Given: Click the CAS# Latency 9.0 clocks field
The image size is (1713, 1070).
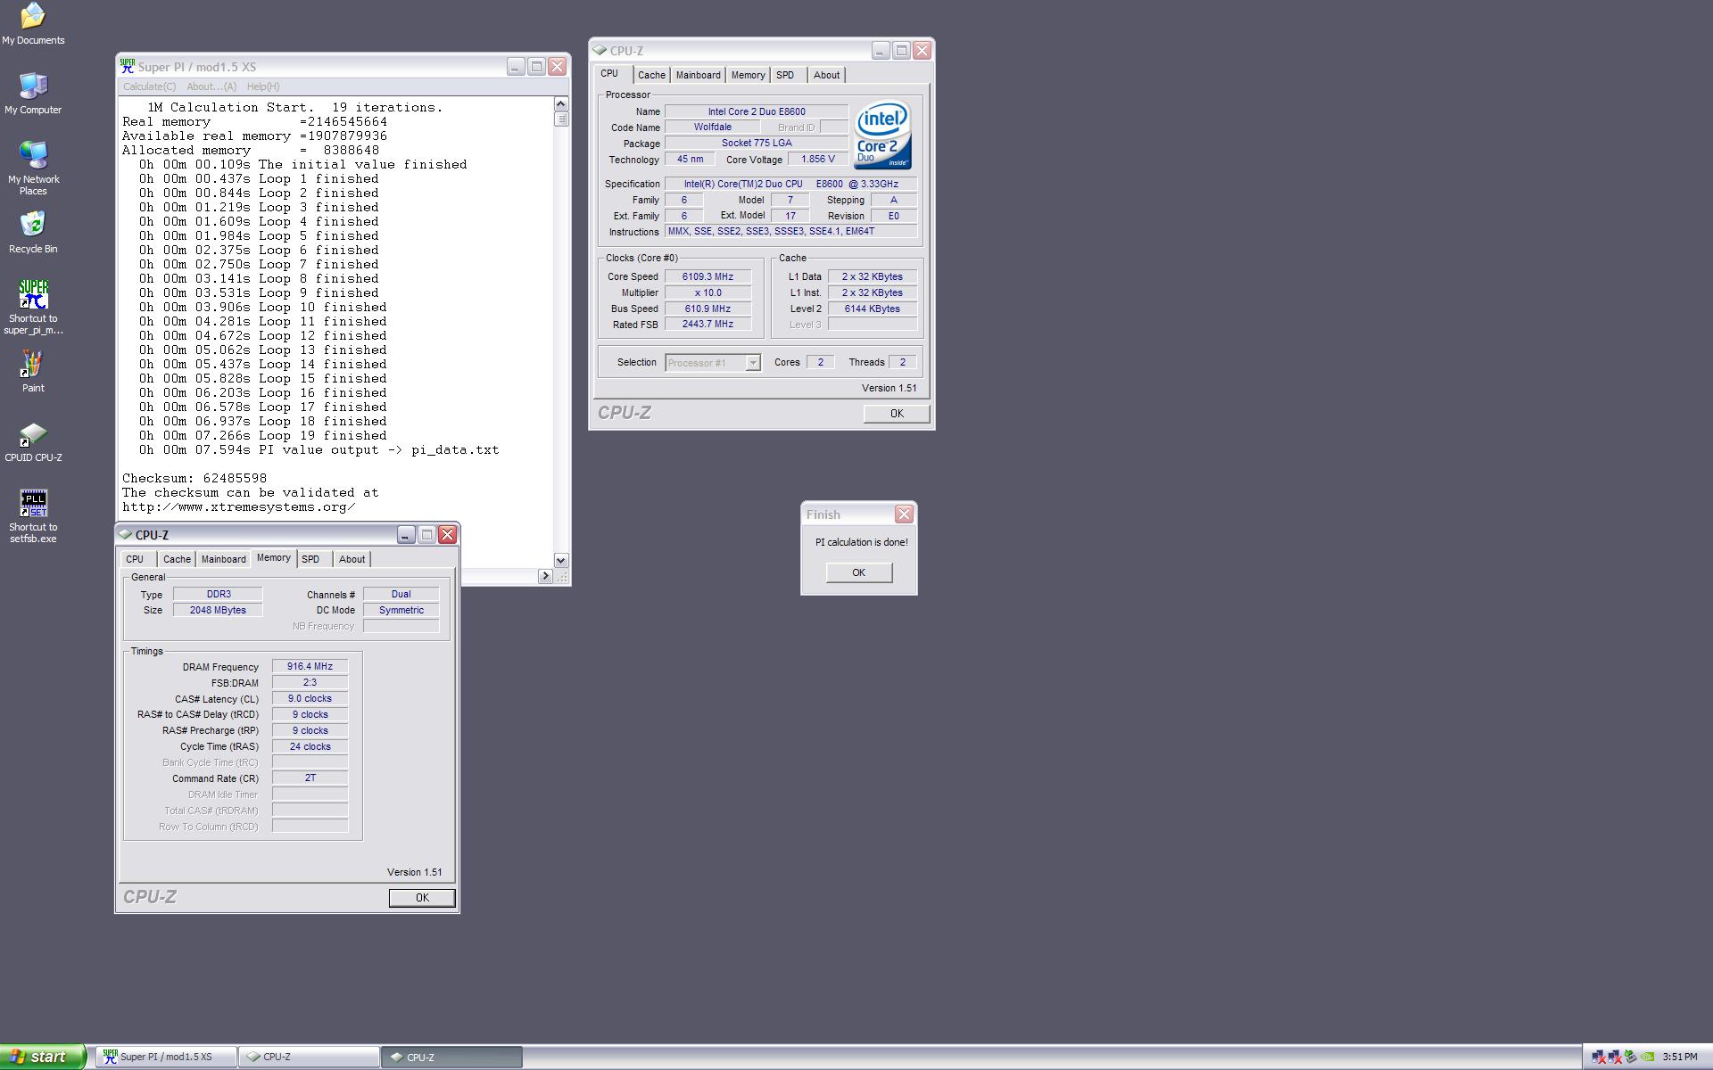Looking at the screenshot, I should click(310, 698).
